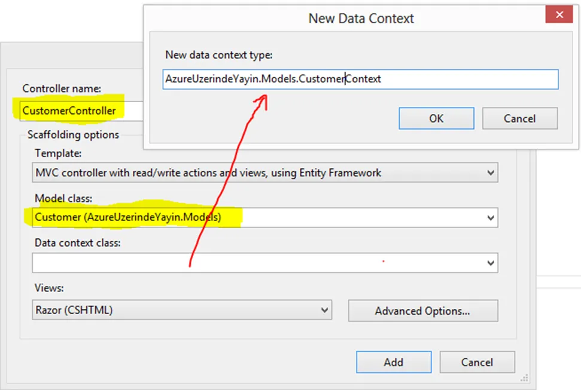Close the New Data Context dialog

(559, 14)
